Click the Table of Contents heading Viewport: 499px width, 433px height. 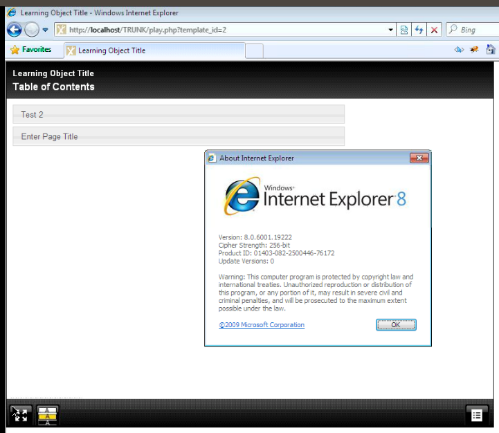[53, 87]
